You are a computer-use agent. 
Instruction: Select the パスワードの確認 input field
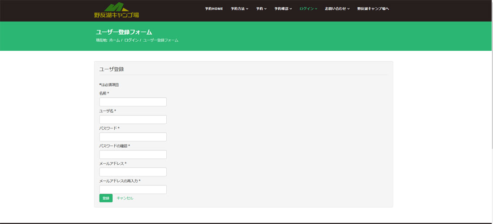(x=133, y=154)
